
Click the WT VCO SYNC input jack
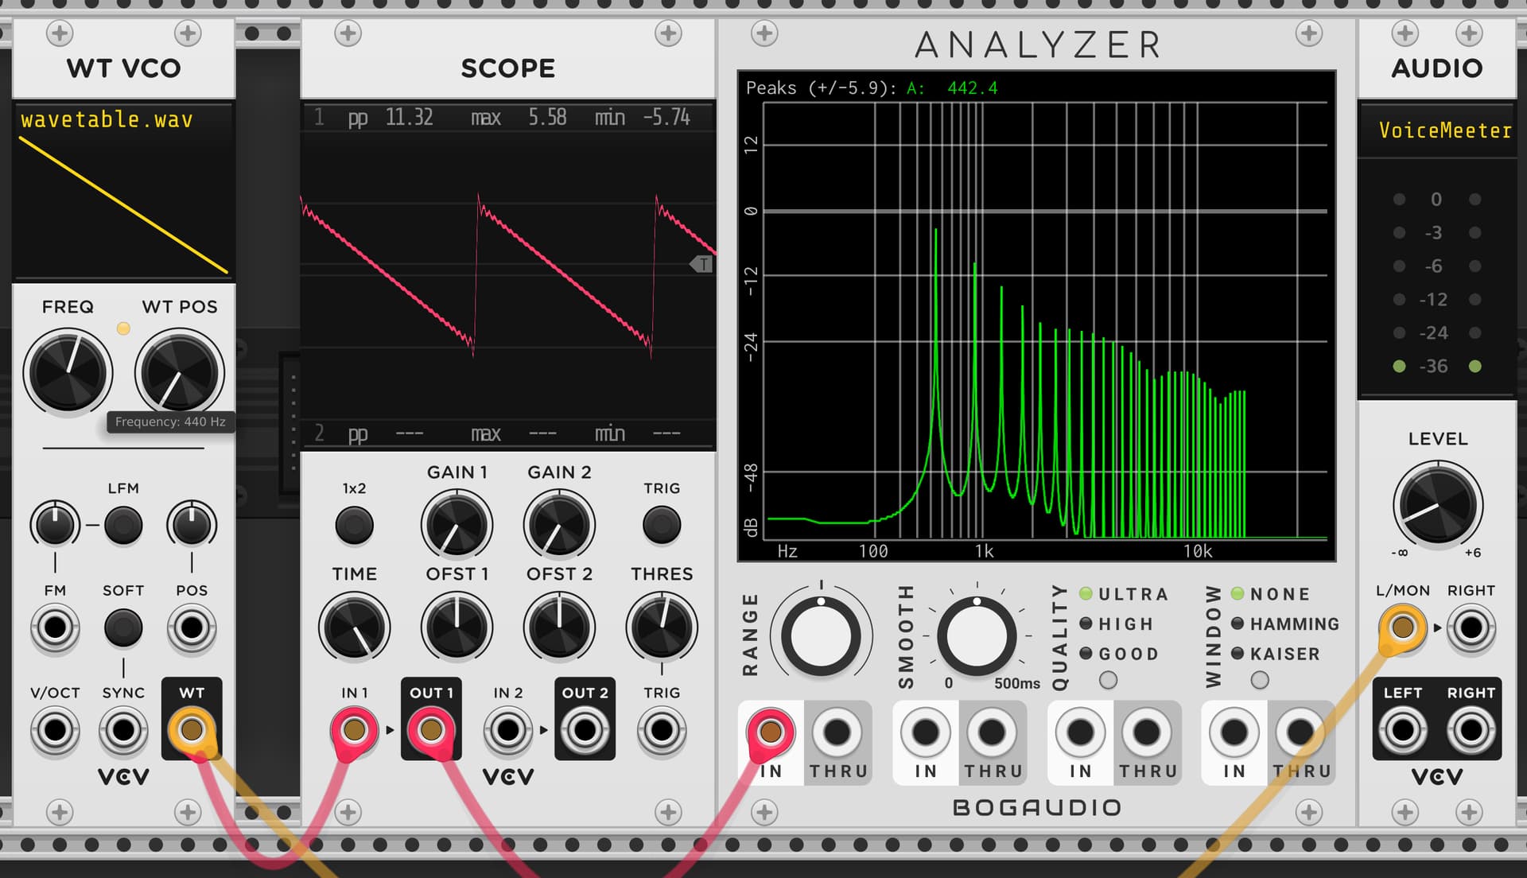point(123,729)
